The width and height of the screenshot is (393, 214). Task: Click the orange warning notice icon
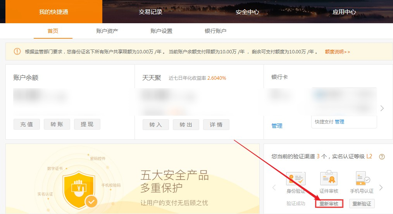pos(17,51)
